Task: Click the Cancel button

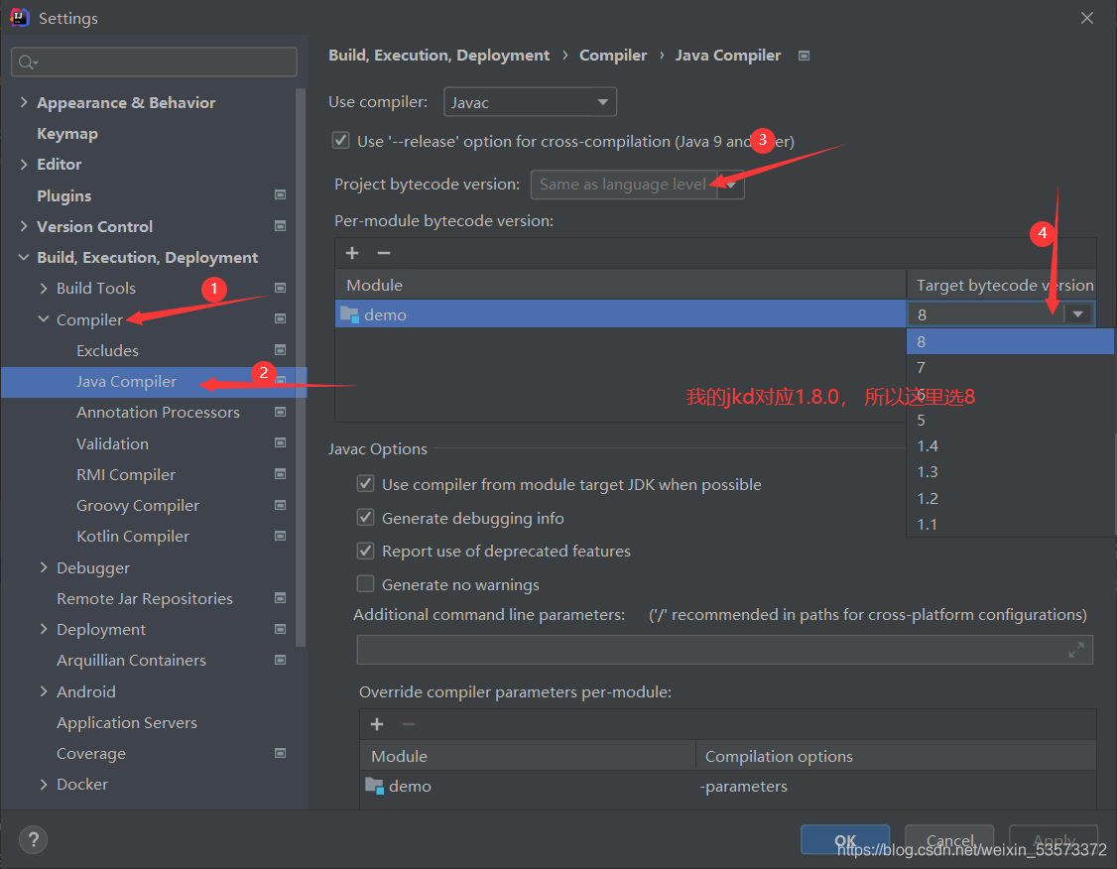Action: [949, 840]
